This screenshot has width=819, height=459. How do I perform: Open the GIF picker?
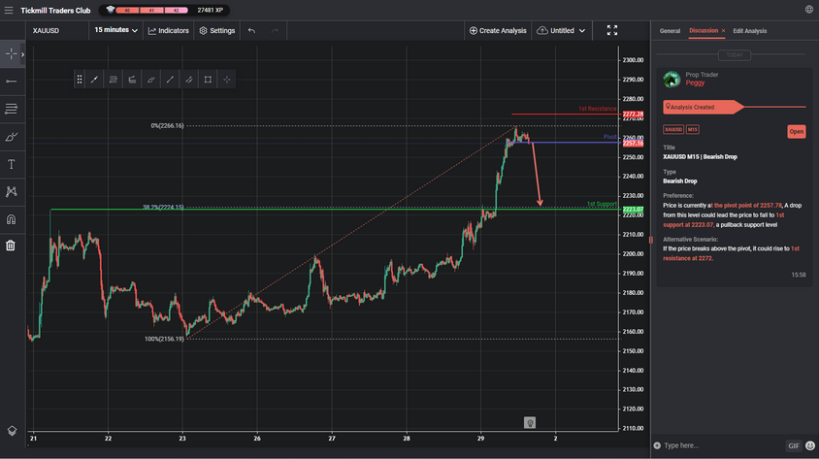[x=794, y=445]
